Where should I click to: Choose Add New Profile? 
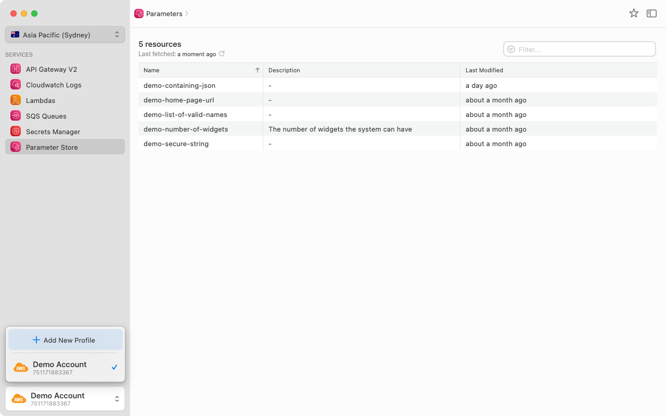point(65,340)
